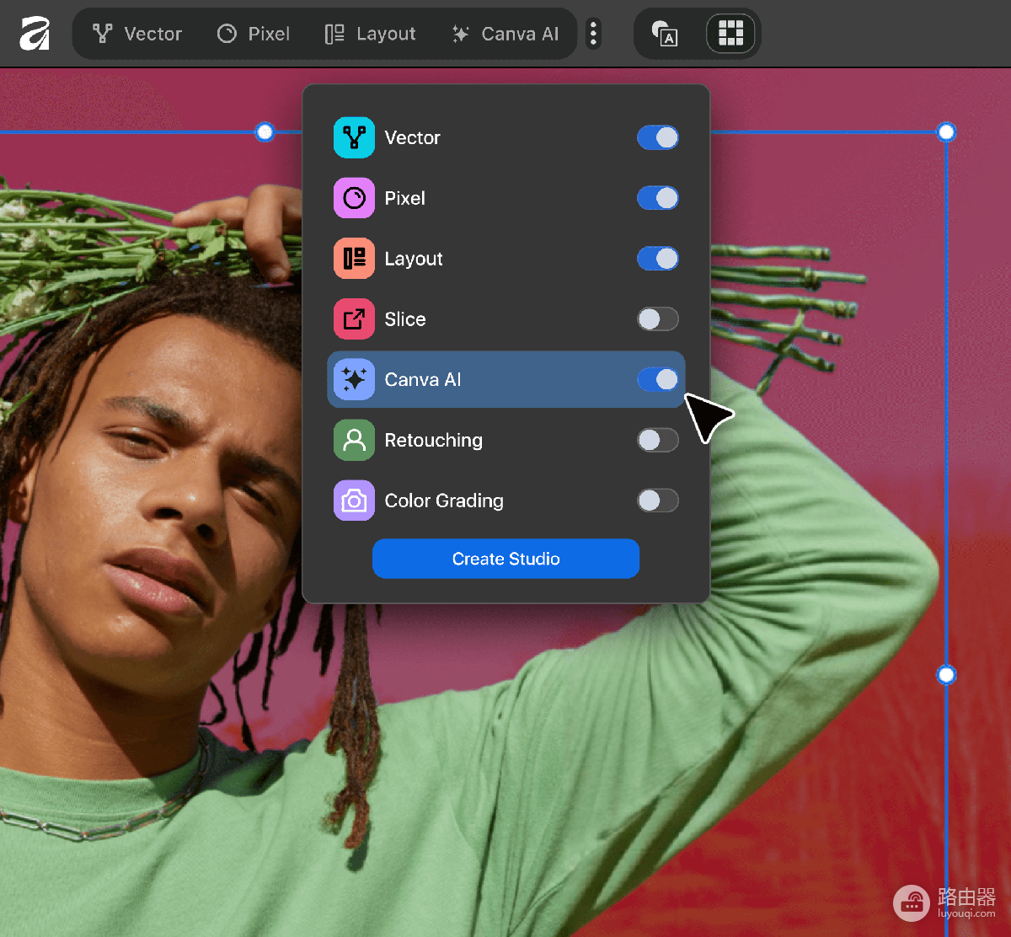The width and height of the screenshot is (1011, 937).
Task: Click the shape-and-text icon in the top bar
Action: point(665,34)
